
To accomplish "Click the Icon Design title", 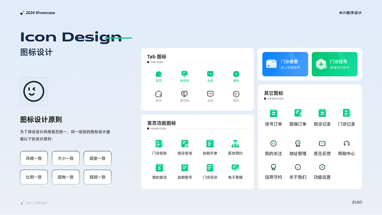I will click(x=71, y=37).
